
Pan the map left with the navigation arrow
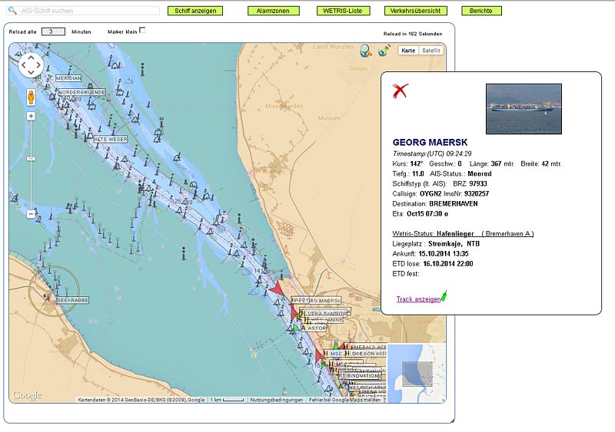click(x=24, y=65)
